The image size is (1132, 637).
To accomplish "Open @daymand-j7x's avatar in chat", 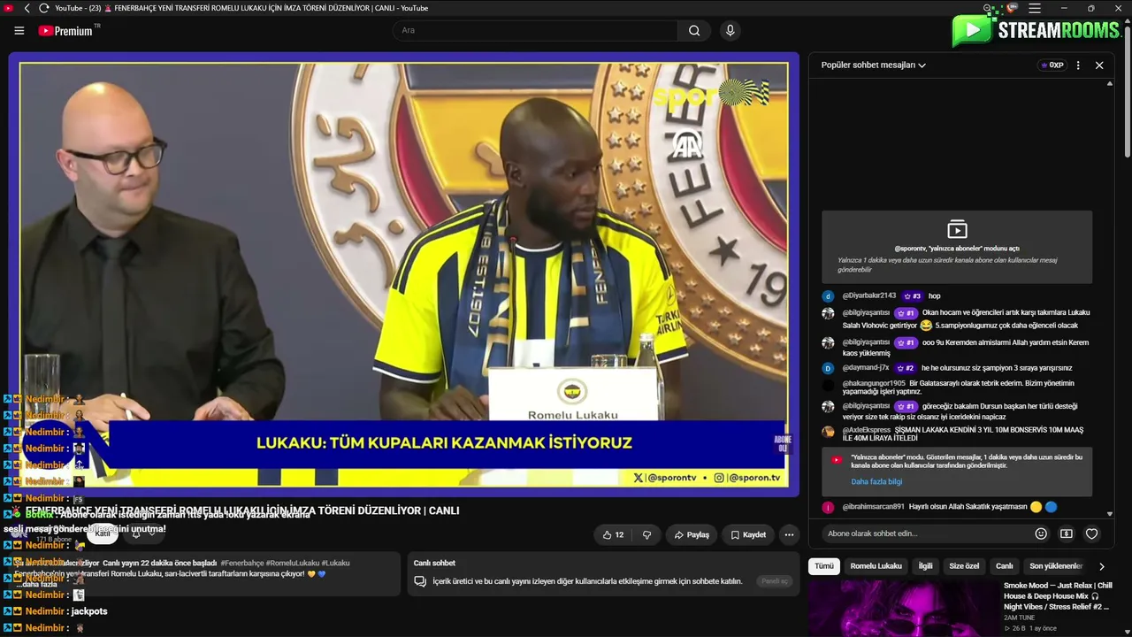I will coord(828,368).
